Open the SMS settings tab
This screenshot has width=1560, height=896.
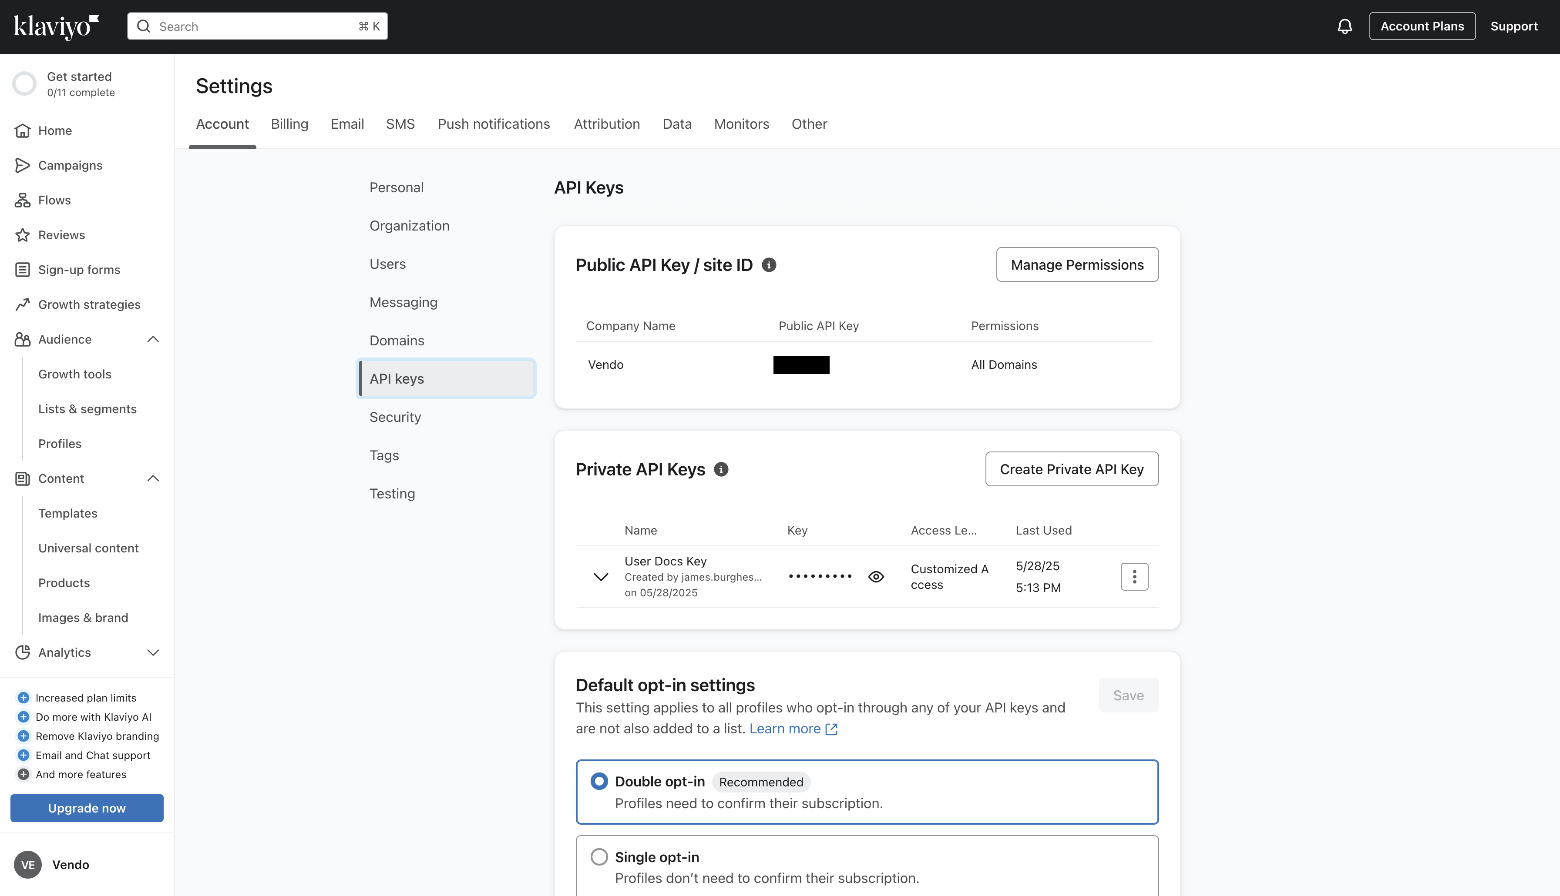pos(400,124)
